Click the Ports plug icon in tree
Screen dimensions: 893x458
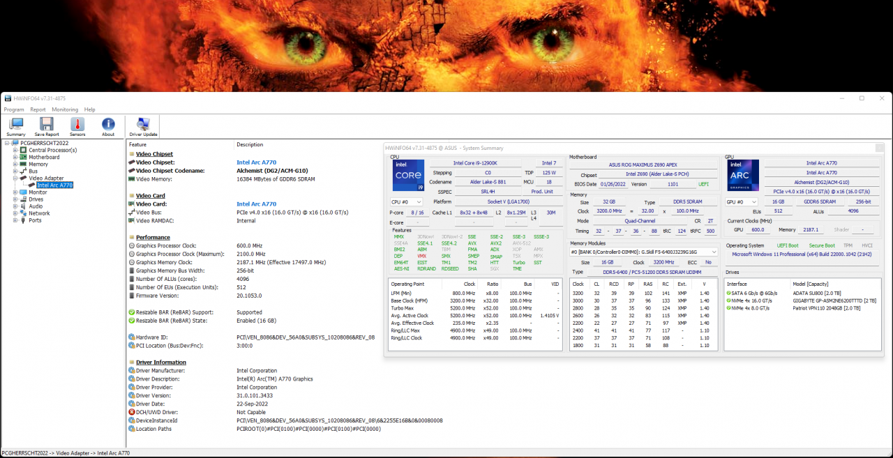(24, 220)
